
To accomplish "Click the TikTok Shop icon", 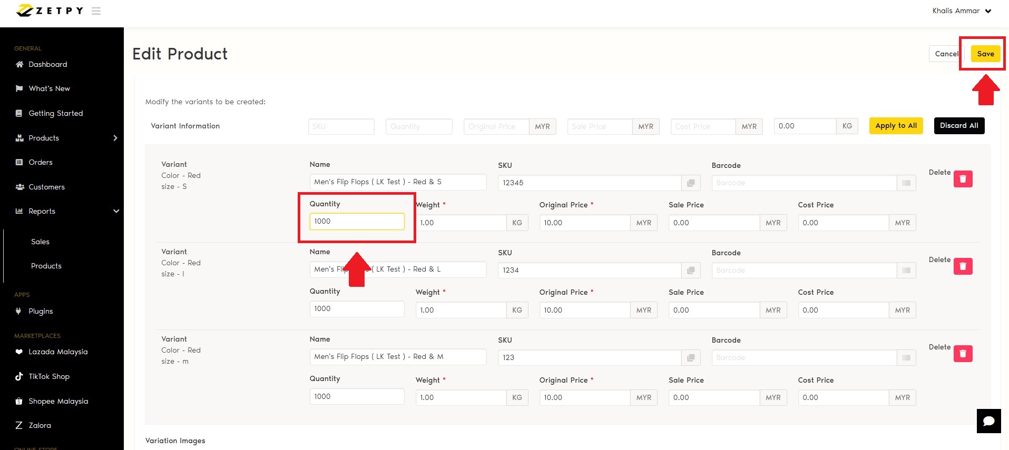I will (19, 376).
